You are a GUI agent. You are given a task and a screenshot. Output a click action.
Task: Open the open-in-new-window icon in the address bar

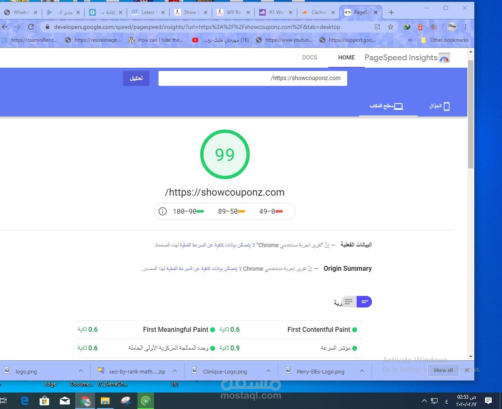377,27
